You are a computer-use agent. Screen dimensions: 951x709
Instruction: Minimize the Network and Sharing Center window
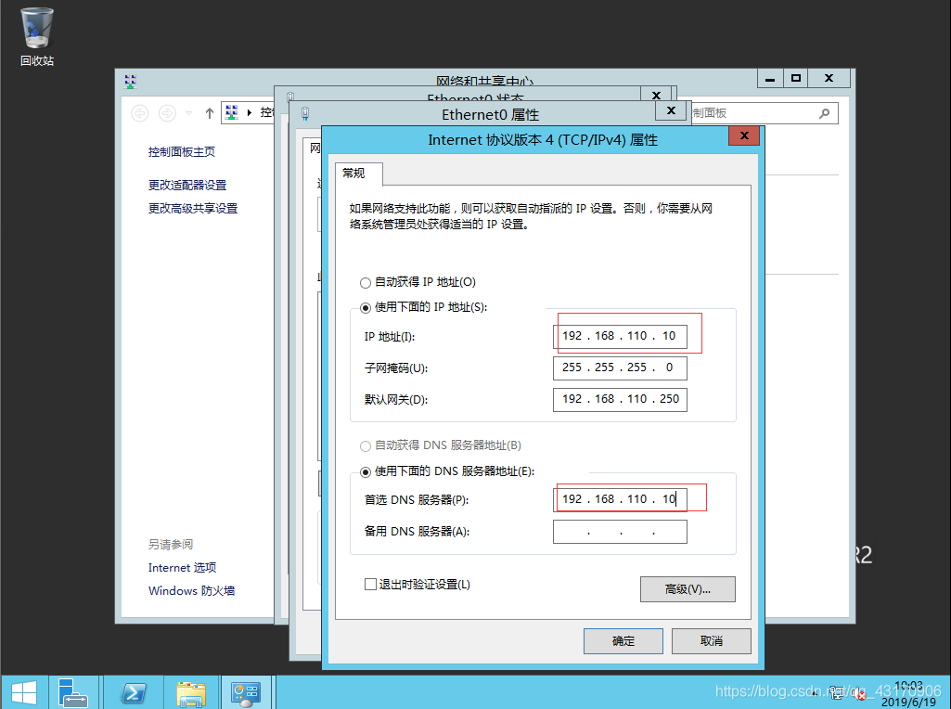(770, 79)
